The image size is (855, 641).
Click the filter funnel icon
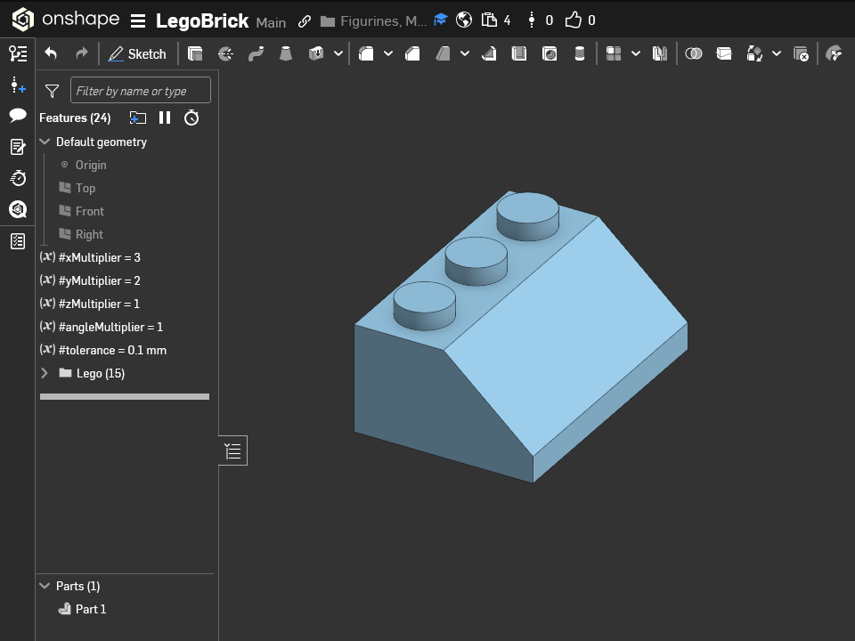[x=52, y=91]
